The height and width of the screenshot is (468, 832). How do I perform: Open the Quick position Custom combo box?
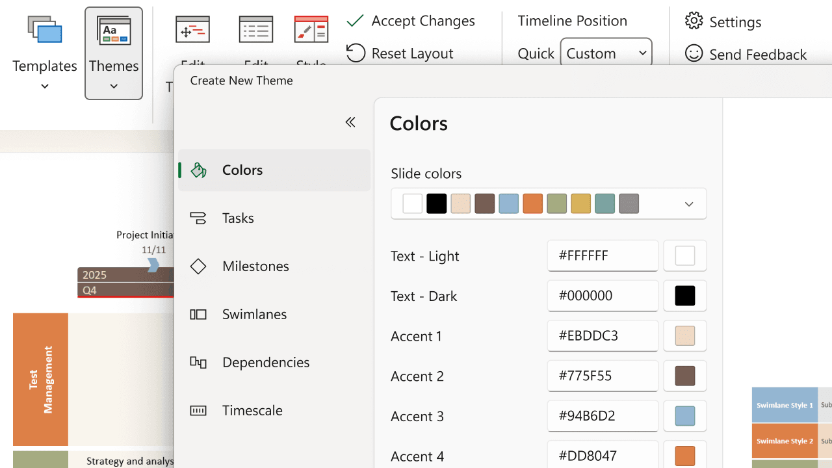tap(606, 53)
